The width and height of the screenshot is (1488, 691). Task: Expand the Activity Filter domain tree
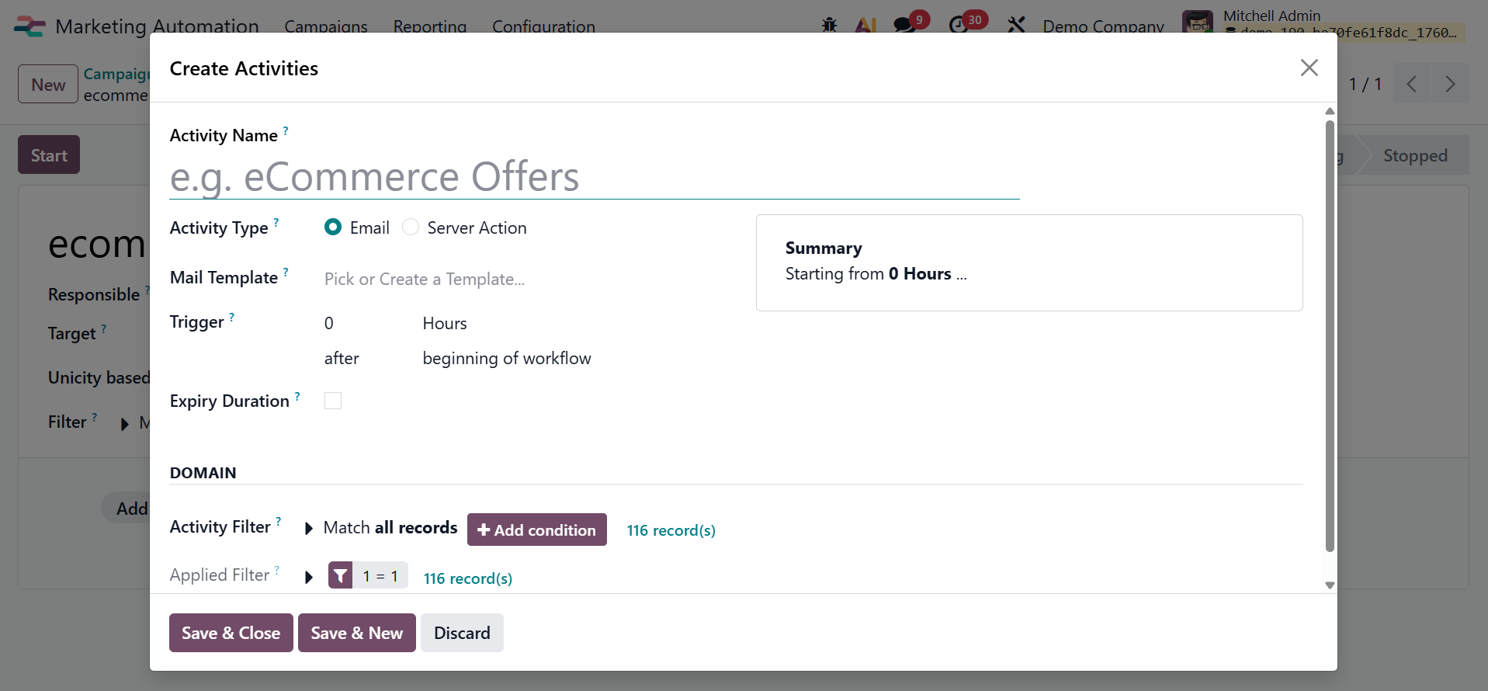[309, 529]
